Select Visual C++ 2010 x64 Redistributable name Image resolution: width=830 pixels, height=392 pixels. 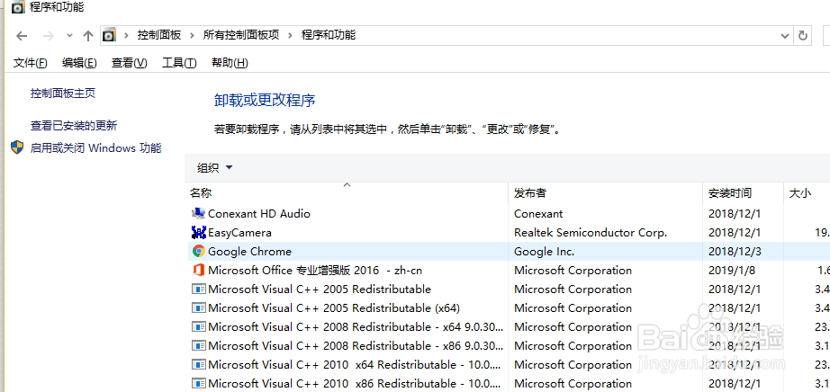356,365
